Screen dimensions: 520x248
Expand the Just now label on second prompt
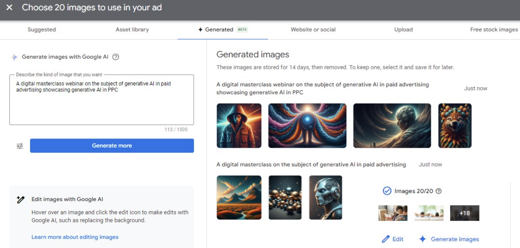(x=430, y=164)
